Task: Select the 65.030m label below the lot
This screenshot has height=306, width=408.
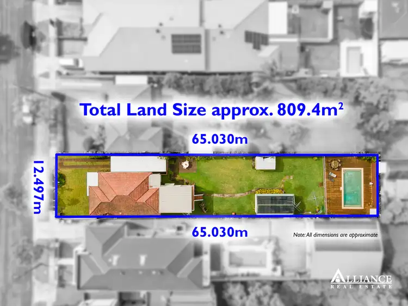Action: coord(220,232)
